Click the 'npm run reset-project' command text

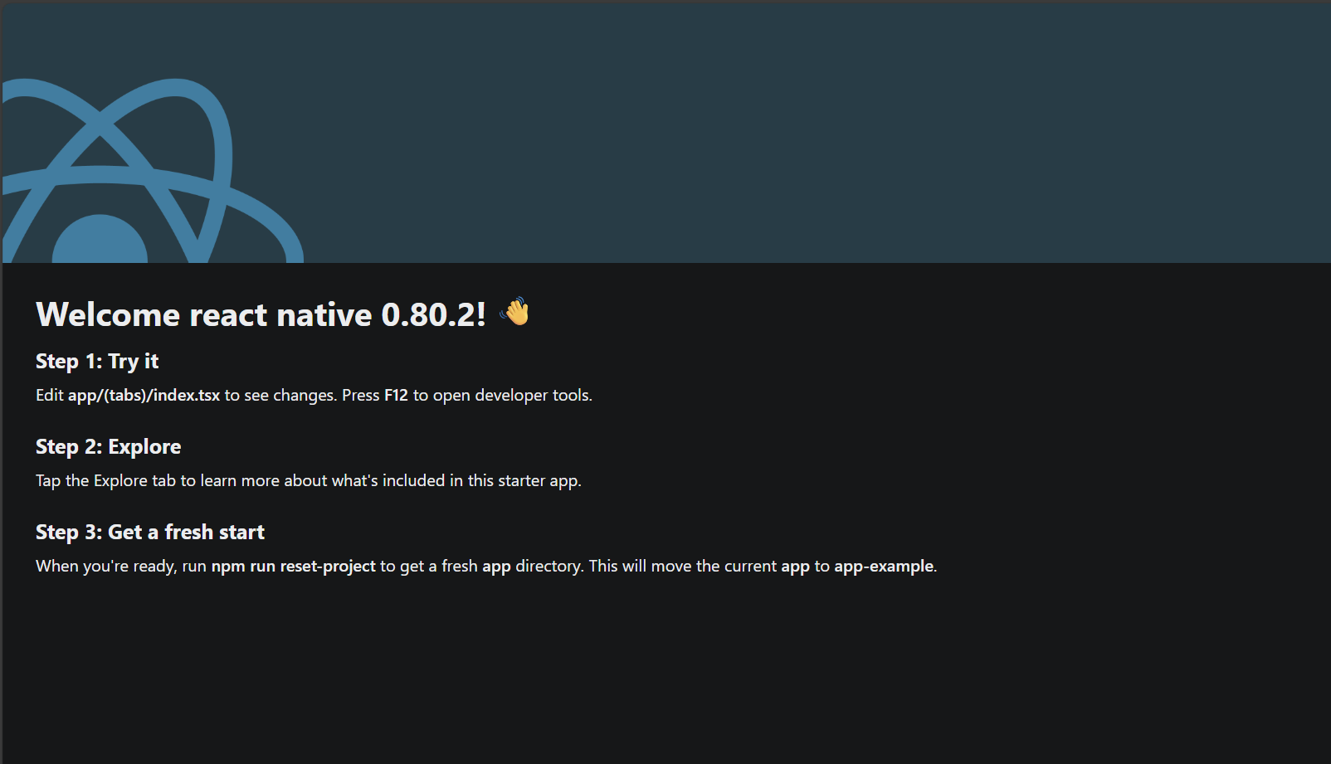[x=293, y=566]
